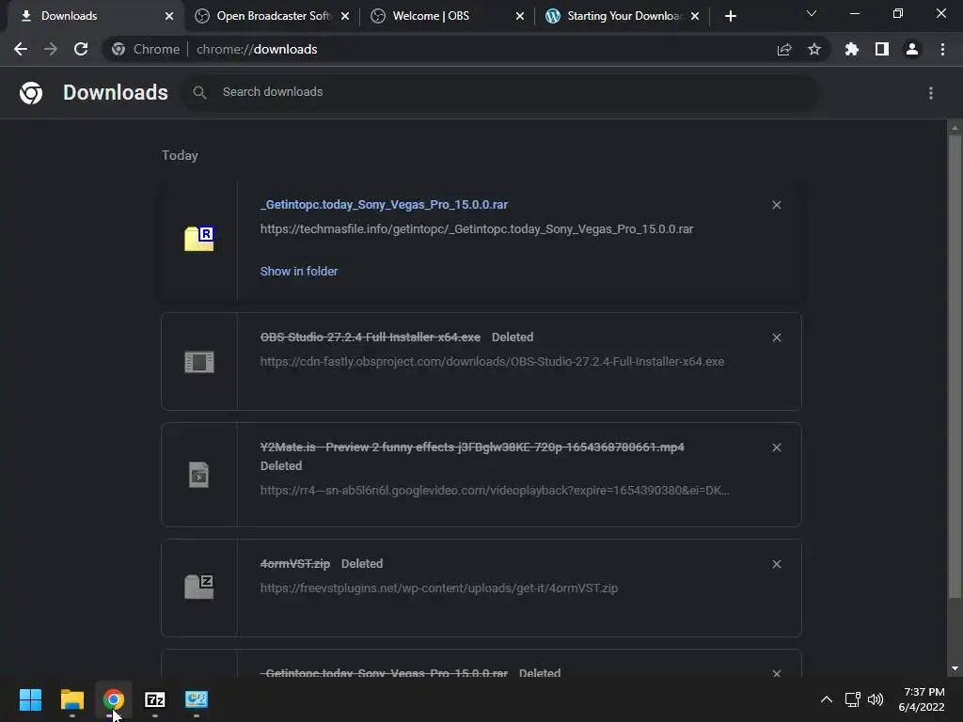
Task: Click the OBS Studio installer file icon
Action: click(199, 362)
